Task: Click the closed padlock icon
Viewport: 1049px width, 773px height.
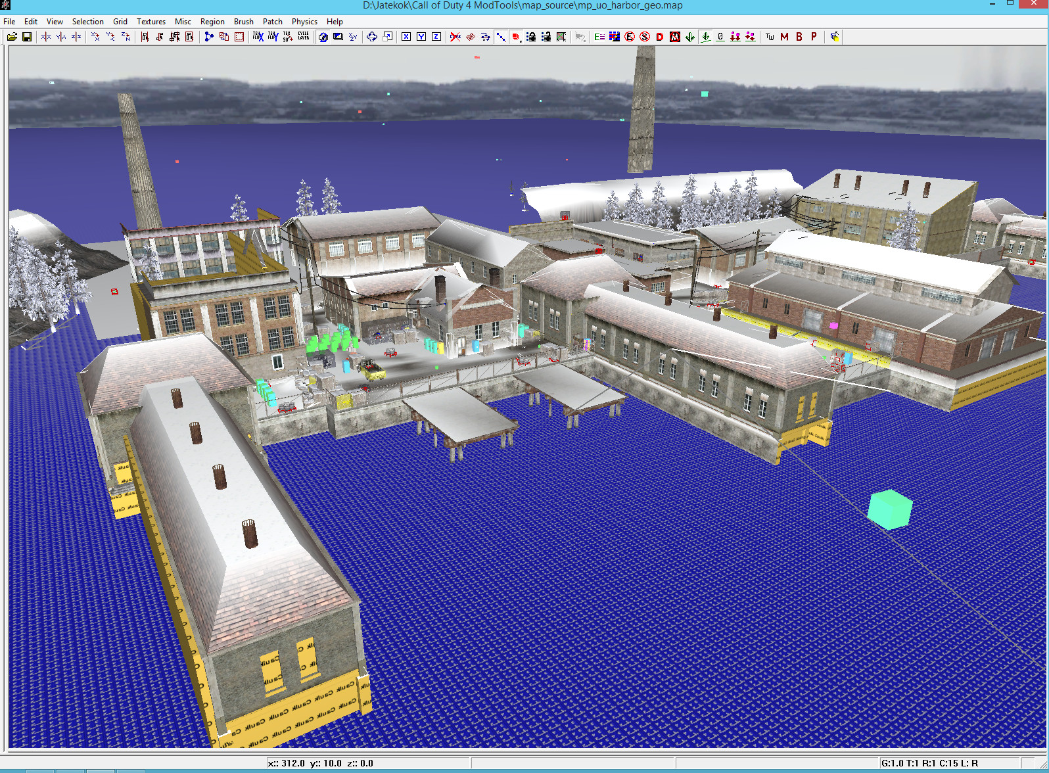Action: click(x=531, y=37)
